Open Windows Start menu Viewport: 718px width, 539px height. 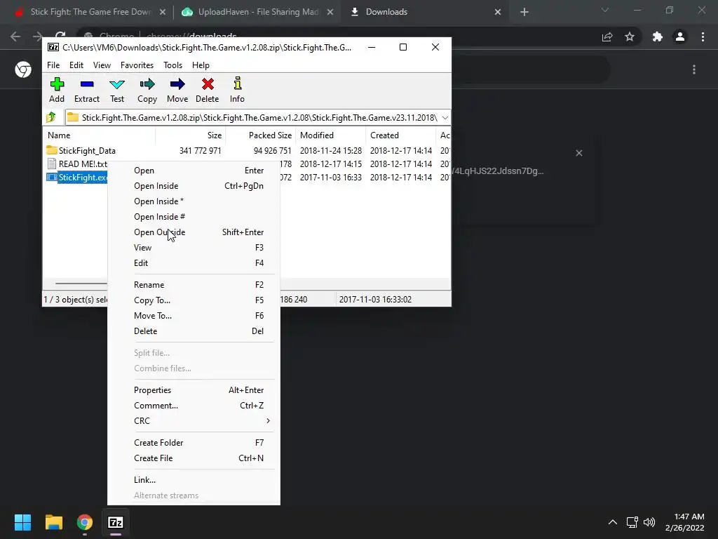22,522
